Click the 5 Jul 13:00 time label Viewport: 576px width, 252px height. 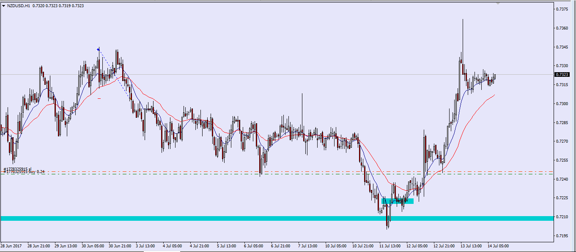(226, 245)
